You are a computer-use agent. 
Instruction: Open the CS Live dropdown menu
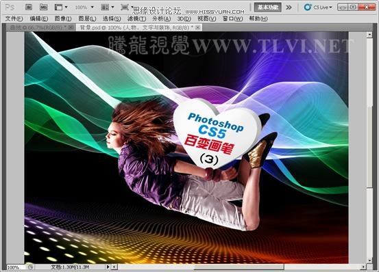pos(323,8)
